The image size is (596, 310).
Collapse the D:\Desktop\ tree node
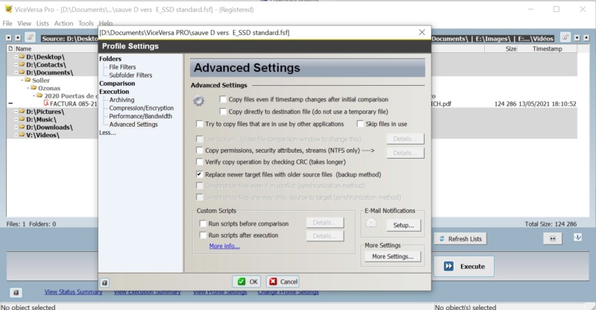click(16, 57)
